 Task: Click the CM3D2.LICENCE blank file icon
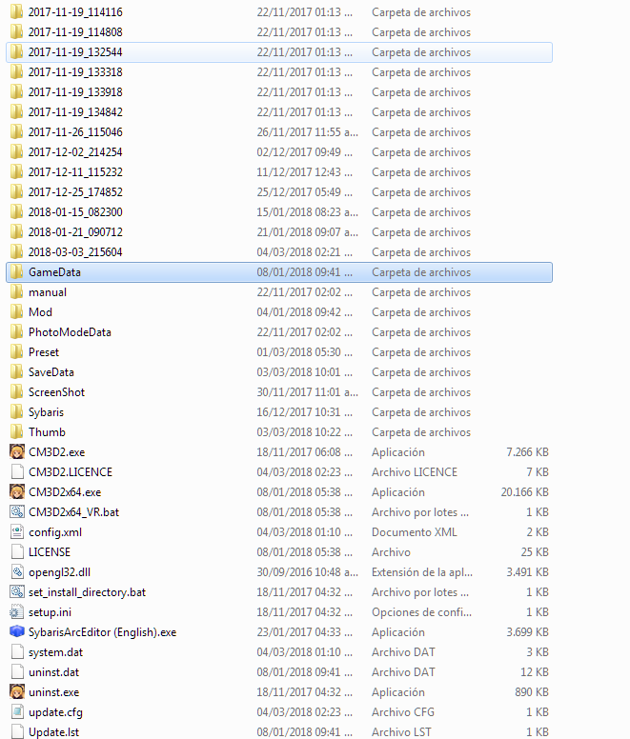[x=17, y=472]
